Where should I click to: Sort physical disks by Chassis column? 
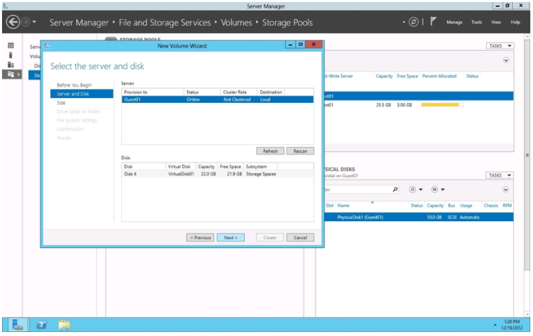[491, 206]
